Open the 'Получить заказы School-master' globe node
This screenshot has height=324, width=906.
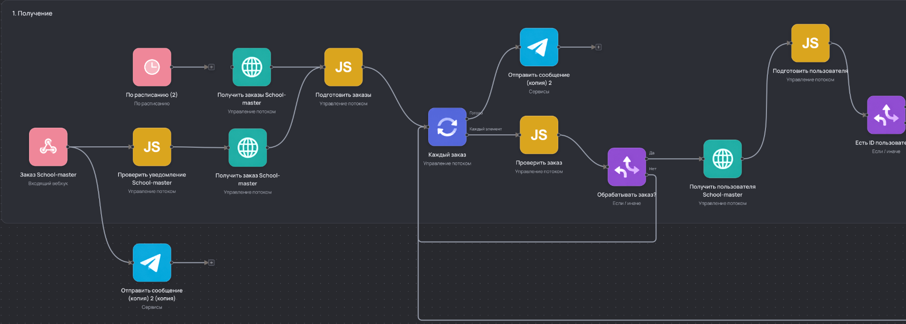[252, 67]
